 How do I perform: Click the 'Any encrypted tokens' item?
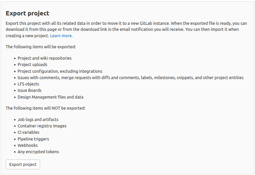[x=38, y=152]
